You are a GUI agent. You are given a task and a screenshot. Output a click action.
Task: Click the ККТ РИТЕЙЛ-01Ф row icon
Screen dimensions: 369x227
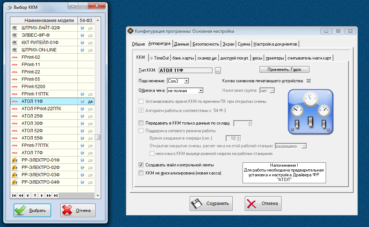[x=15, y=43]
